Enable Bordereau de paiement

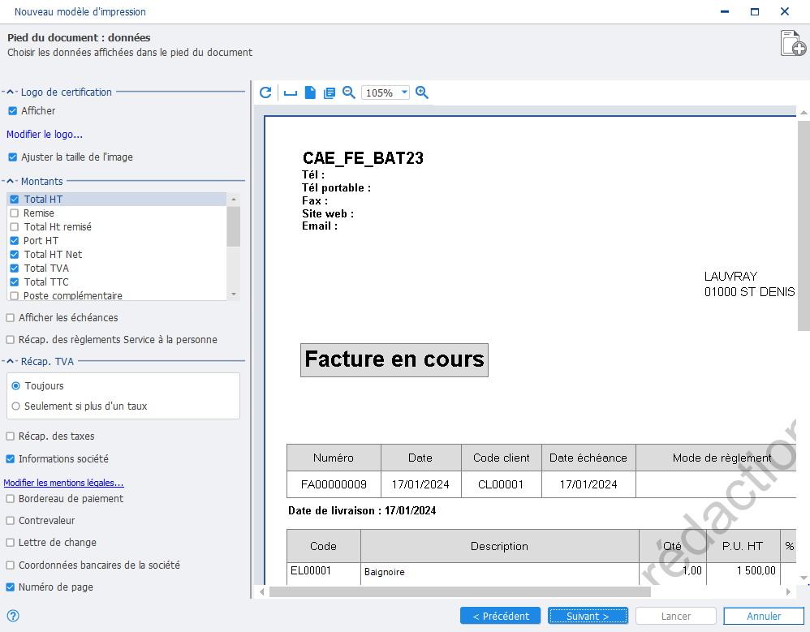point(11,499)
